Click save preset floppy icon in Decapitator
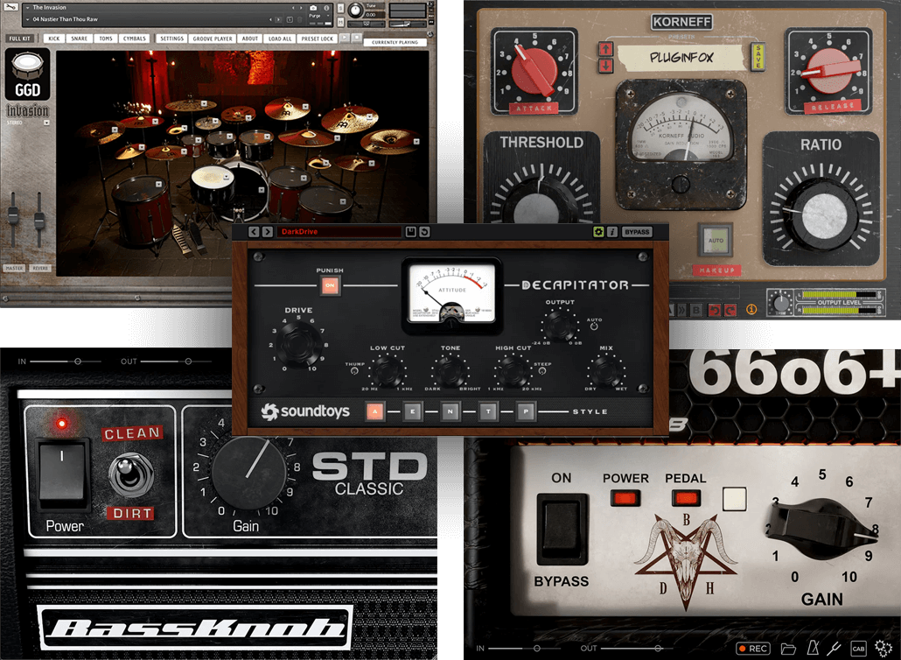This screenshot has width=901, height=660. tap(410, 232)
